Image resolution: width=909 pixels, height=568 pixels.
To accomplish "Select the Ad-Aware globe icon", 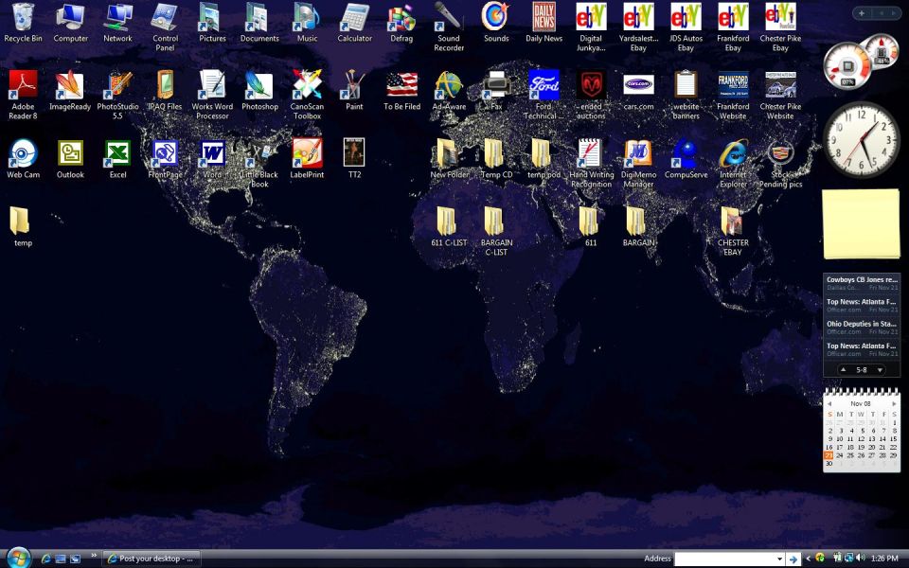I will tap(449, 85).
